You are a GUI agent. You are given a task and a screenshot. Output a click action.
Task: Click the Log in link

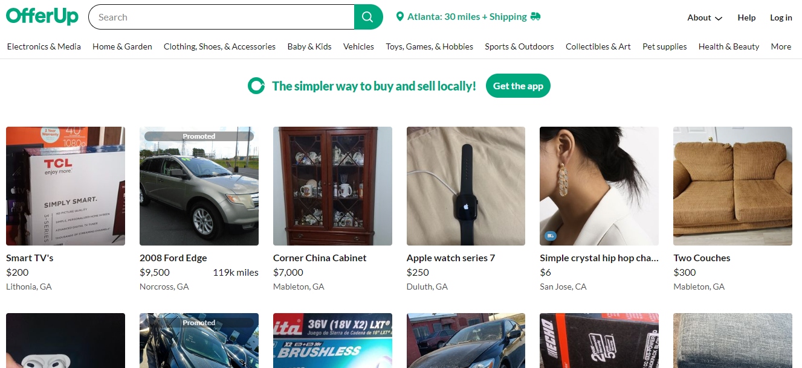(781, 17)
